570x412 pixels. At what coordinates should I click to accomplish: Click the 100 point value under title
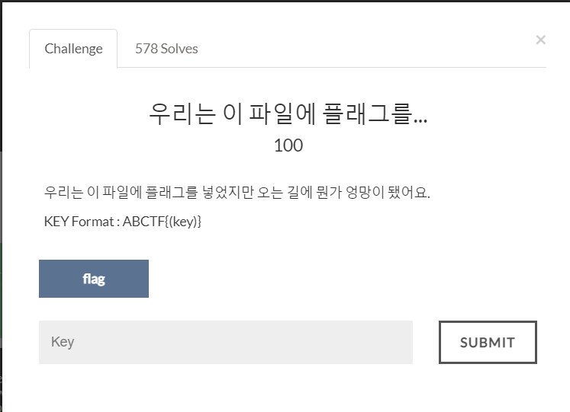click(x=288, y=145)
